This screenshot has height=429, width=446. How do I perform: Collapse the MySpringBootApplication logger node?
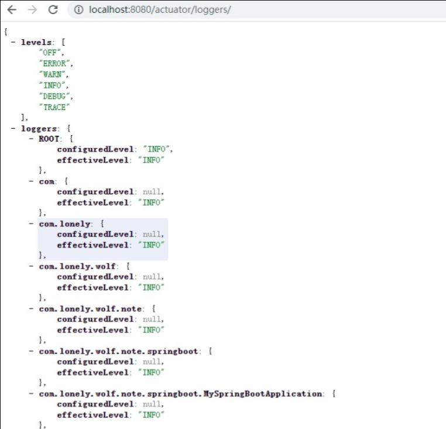click(32, 394)
